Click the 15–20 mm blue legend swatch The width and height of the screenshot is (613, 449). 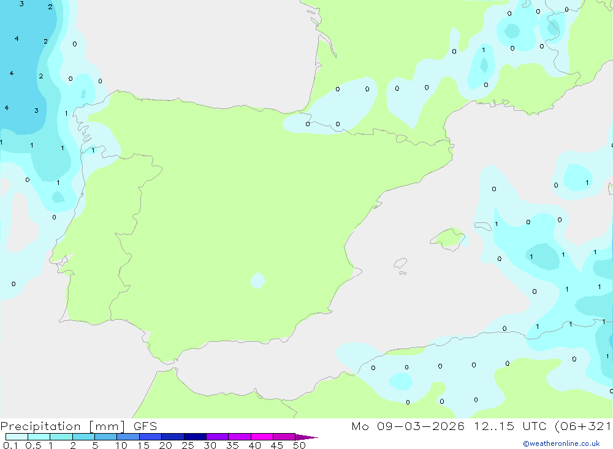pos(150,437)
